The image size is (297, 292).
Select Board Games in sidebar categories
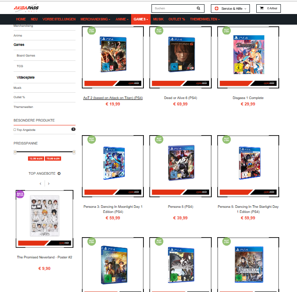point(26,55)
